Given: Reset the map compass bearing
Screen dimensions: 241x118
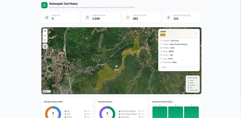Looking at the screenshot, I should pos(45,40).
